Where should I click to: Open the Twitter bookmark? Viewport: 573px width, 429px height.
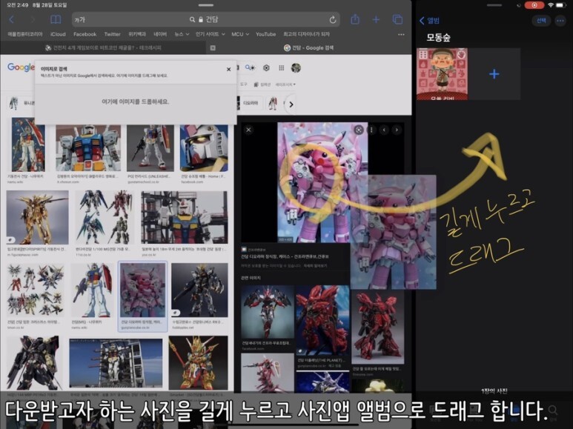tap(112, 34)
